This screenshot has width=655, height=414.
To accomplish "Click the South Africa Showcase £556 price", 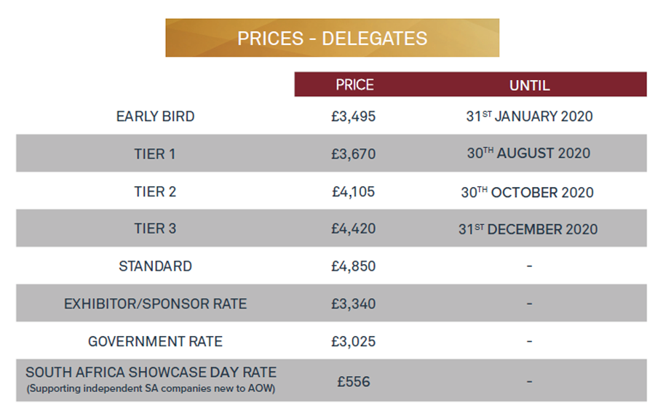I will tap(354, 381).
